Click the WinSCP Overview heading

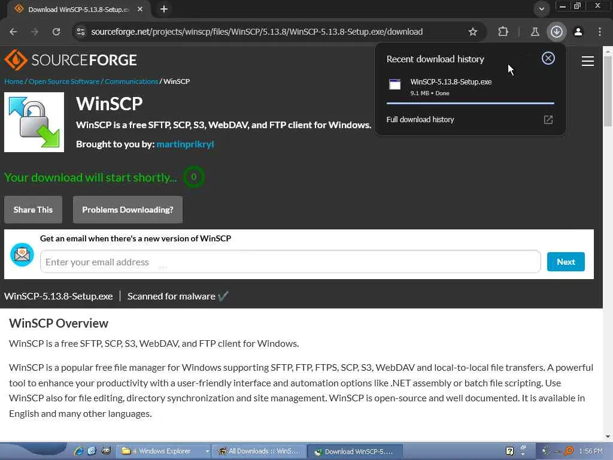[x=59, y=323]
